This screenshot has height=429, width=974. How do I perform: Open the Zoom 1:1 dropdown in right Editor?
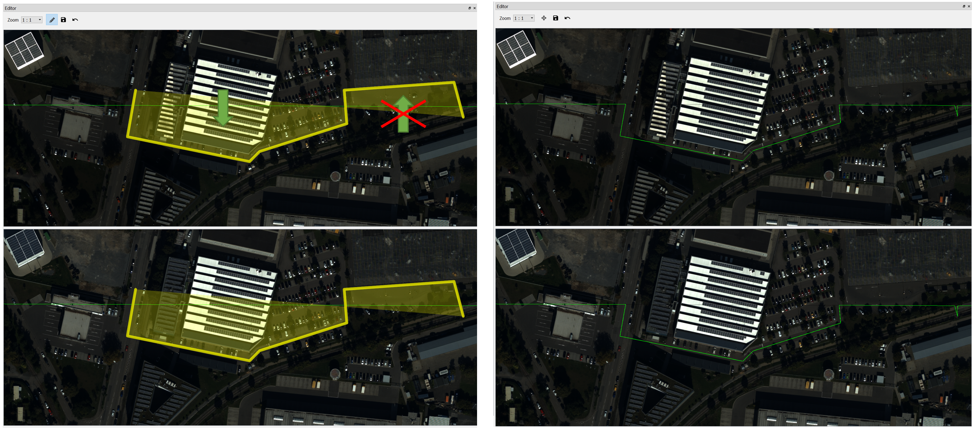(524, 18)
